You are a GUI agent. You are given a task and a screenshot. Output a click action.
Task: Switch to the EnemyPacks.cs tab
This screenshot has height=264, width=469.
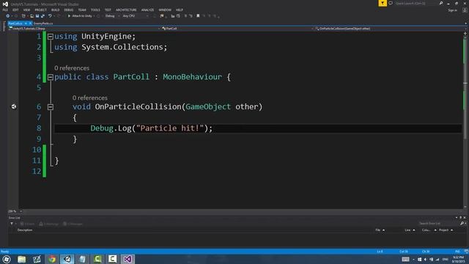coord(43,23)
